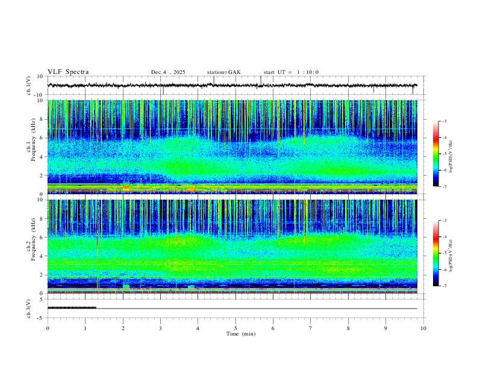Click the thick dotted start segment of the ch.3 trace
The width and height of the screenshot is (477, 368).
point(72,308)
